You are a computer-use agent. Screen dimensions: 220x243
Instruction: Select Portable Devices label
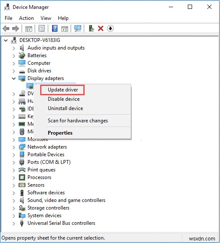46,155
